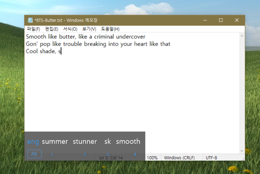Open the 파일(F) menu
This screenshot has height=174, width=260.
(33, 29)
